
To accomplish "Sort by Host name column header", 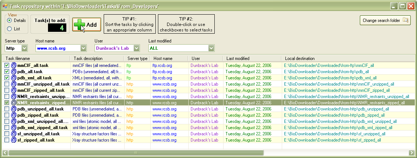I will tap(169, 59).
